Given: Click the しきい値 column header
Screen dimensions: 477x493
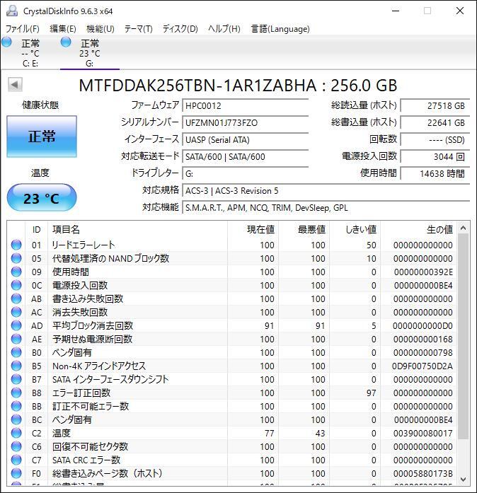Looking at the screenshot, I should [x=355, y=229].
